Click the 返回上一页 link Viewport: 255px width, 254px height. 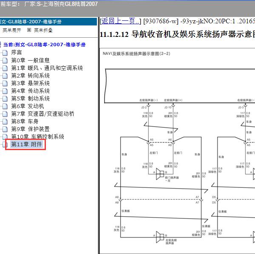tap(120, 21)
